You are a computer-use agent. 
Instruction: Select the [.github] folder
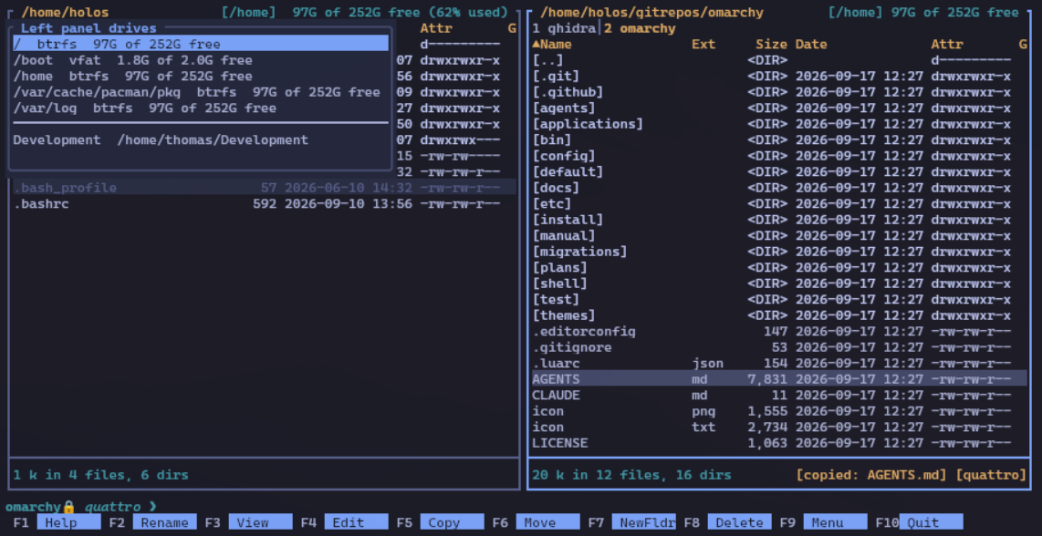[x=779, y=92]
